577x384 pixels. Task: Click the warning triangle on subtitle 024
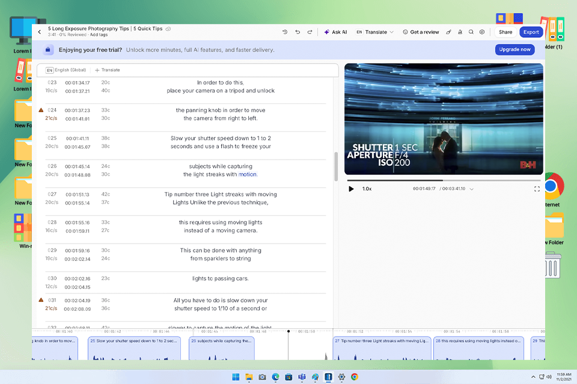40,110
